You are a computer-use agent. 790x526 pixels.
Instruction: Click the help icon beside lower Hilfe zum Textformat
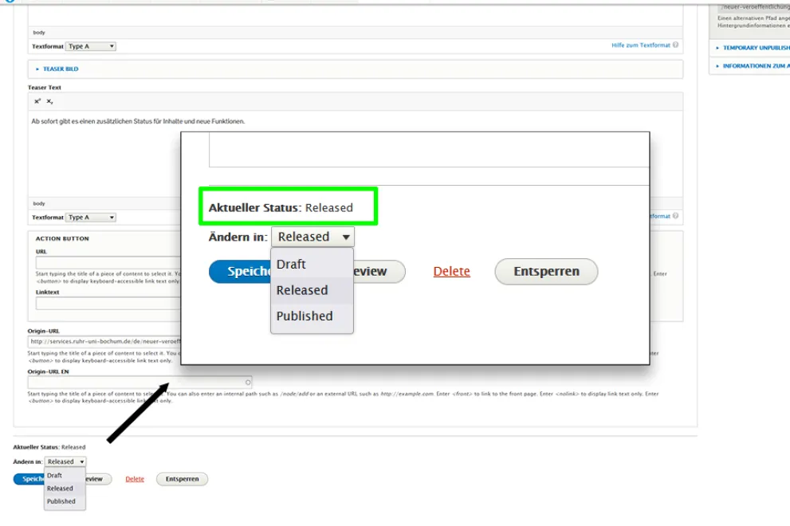pos(675,217)
